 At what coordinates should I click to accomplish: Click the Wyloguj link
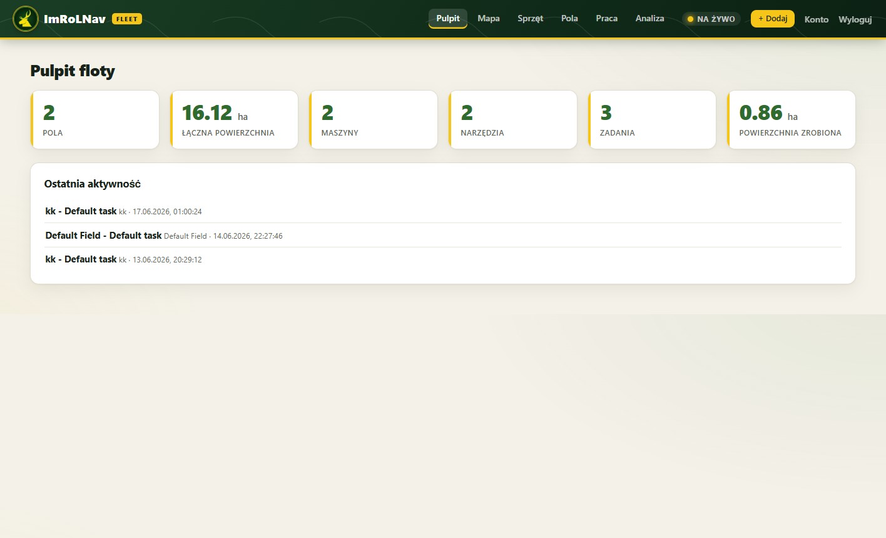click(x=855, y=19)
